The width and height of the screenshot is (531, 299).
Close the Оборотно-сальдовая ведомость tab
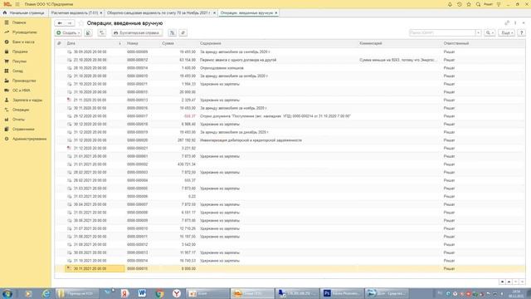[214, 13]
